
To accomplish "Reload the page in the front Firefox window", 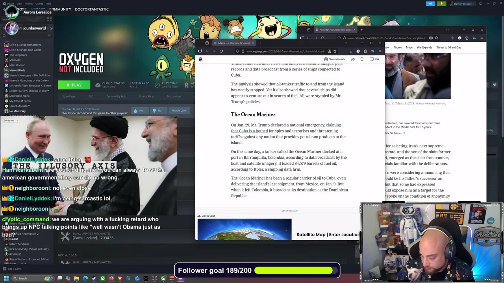I will point(221,51).
